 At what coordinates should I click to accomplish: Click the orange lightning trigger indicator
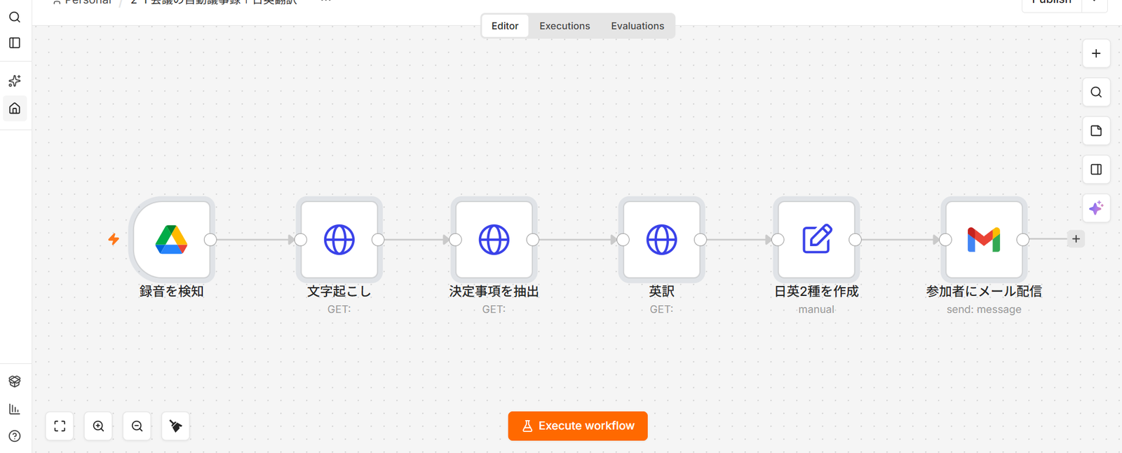(114, 239)
